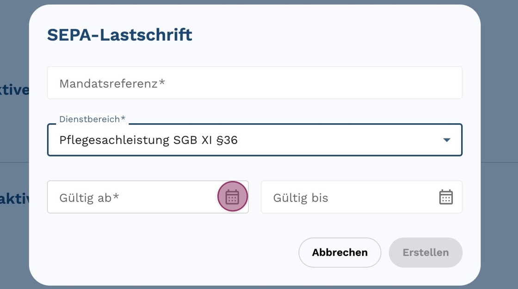
Task: Click the Dienstbereich floating label
Action: pos(92,119)
